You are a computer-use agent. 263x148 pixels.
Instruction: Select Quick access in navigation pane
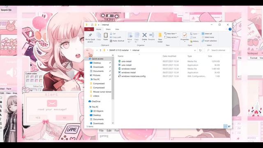point(98,59)
